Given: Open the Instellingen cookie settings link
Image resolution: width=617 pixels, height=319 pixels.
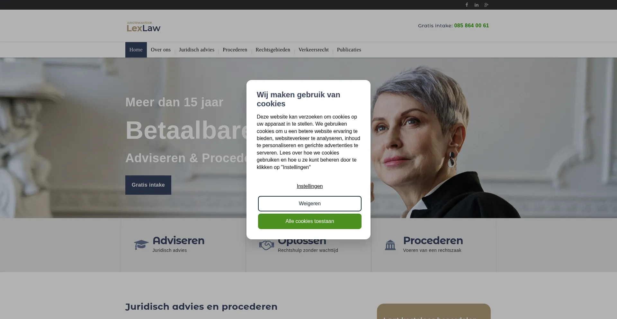Looking at the screenshot, I should coord(310,186).
